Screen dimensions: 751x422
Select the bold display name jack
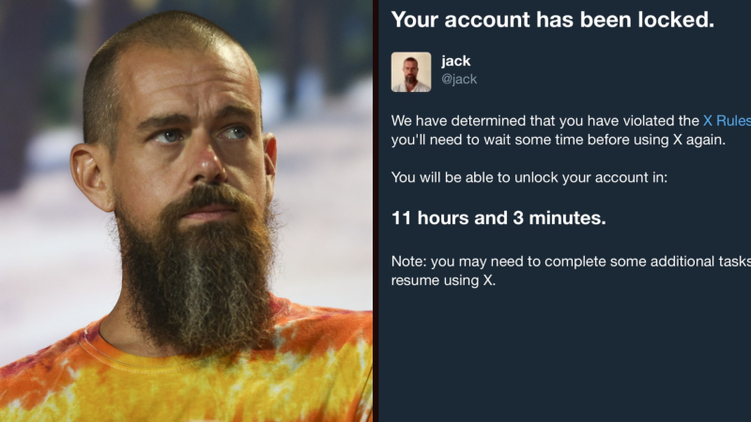(x=456, y=61)
